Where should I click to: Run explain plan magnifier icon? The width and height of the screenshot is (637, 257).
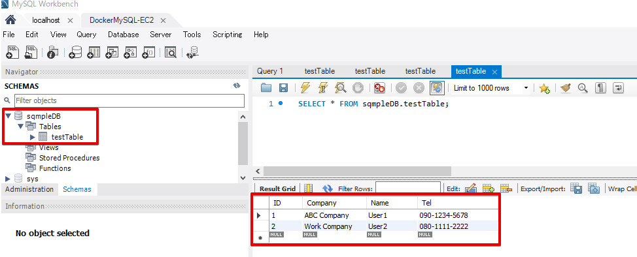point(340,87)
